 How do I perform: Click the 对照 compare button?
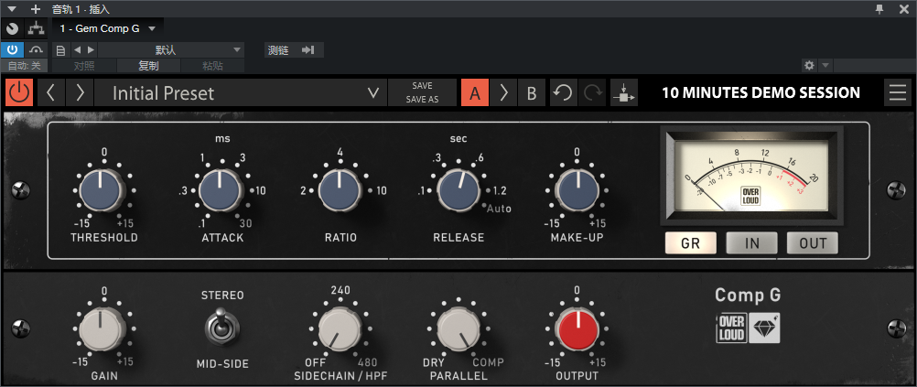point(84,66)
